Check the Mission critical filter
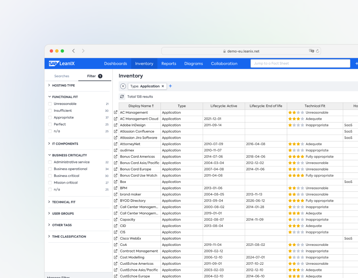Image resolution: width=358 pixels, height=278 pixels. pos(50,182)
